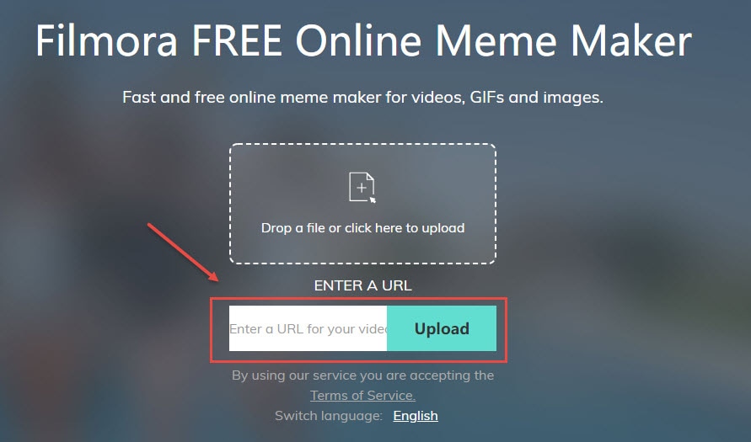The image size is (751, 442).
Task: Click the "ENTER A URL" label
Action: [362, 285]
